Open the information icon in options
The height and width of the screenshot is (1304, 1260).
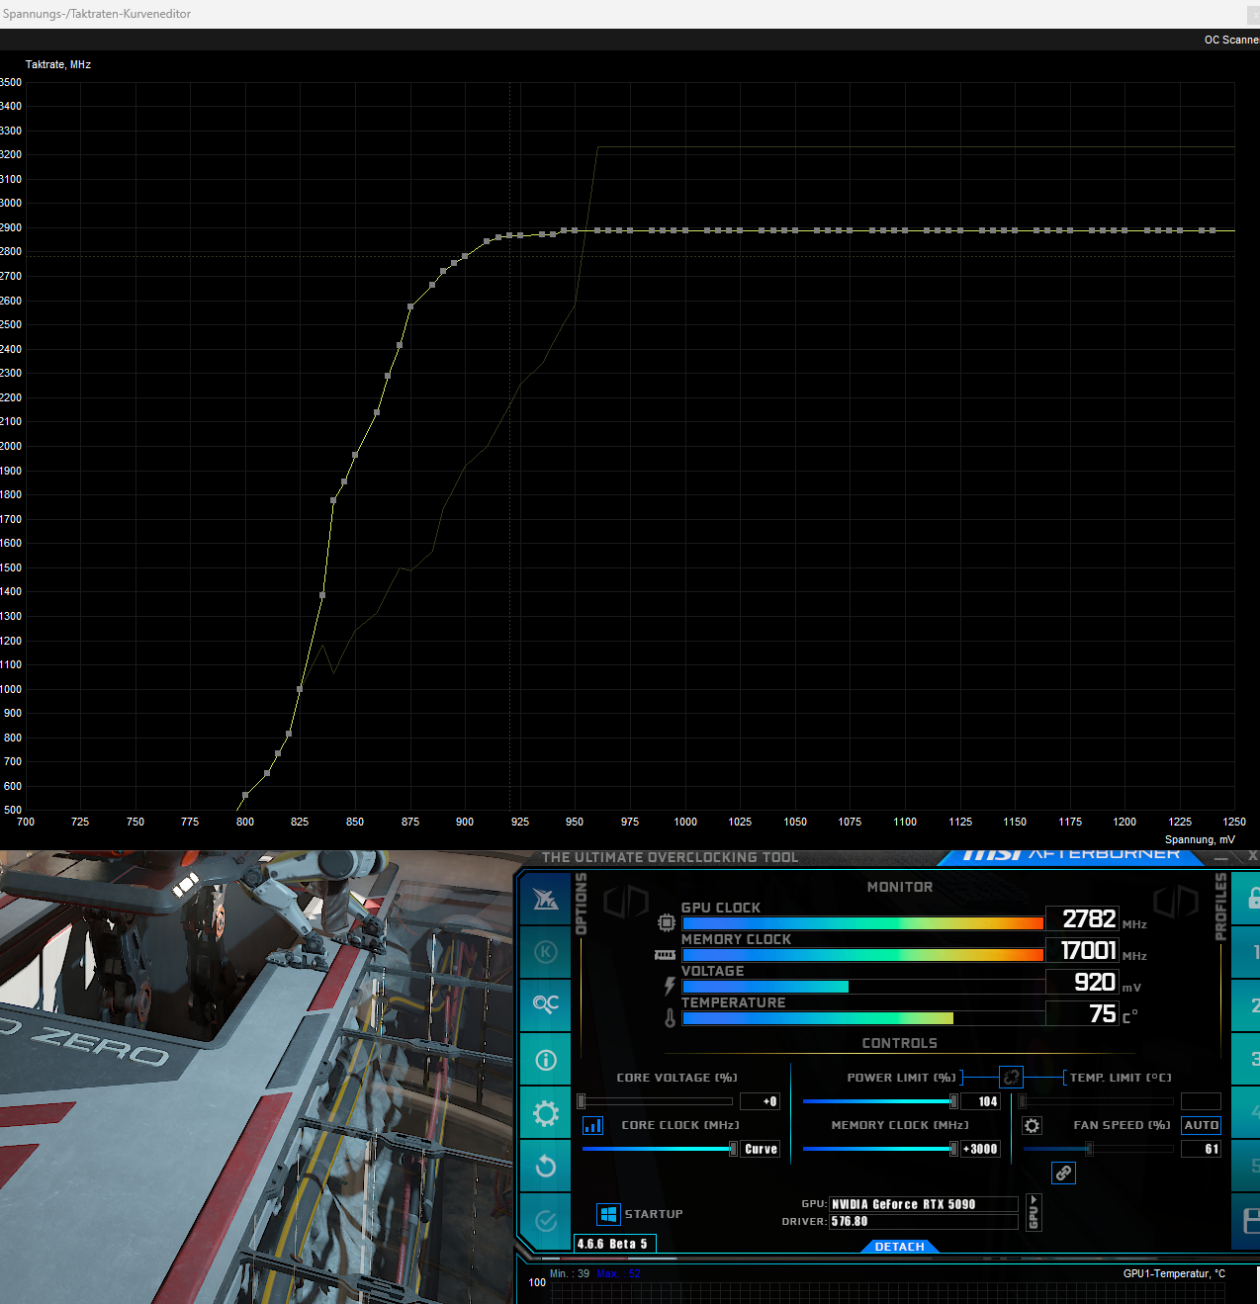point(545,1060)
